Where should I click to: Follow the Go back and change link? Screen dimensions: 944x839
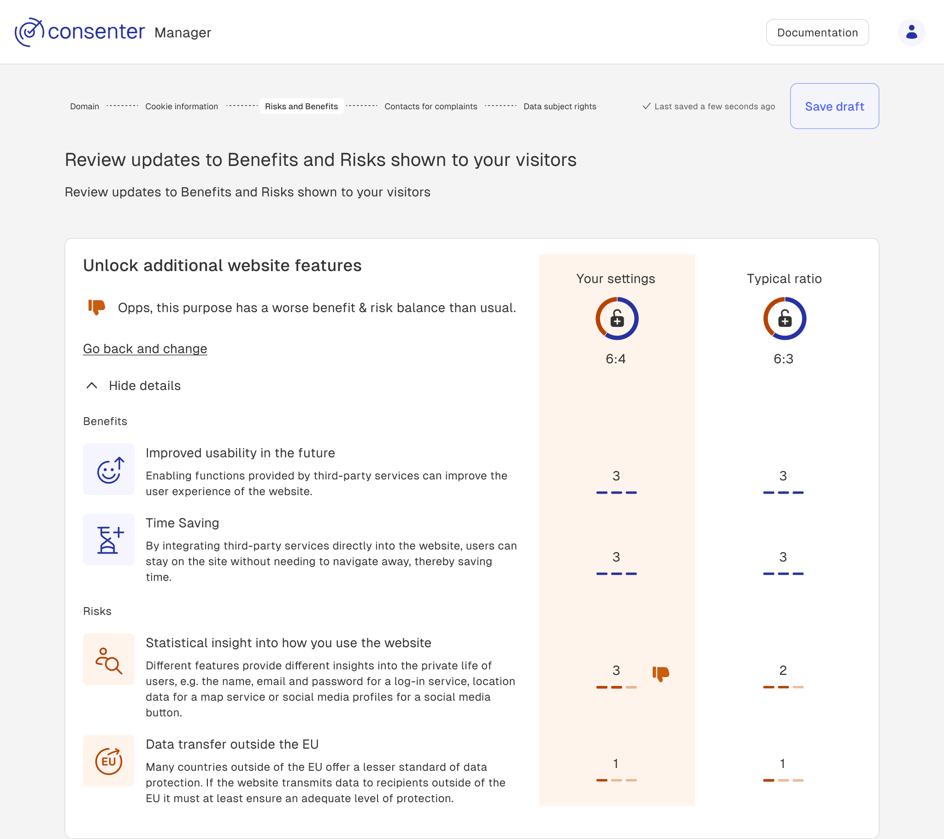click(145, 349)
